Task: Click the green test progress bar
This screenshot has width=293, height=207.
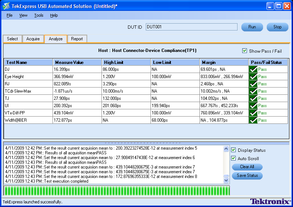Action: point(117,190)
